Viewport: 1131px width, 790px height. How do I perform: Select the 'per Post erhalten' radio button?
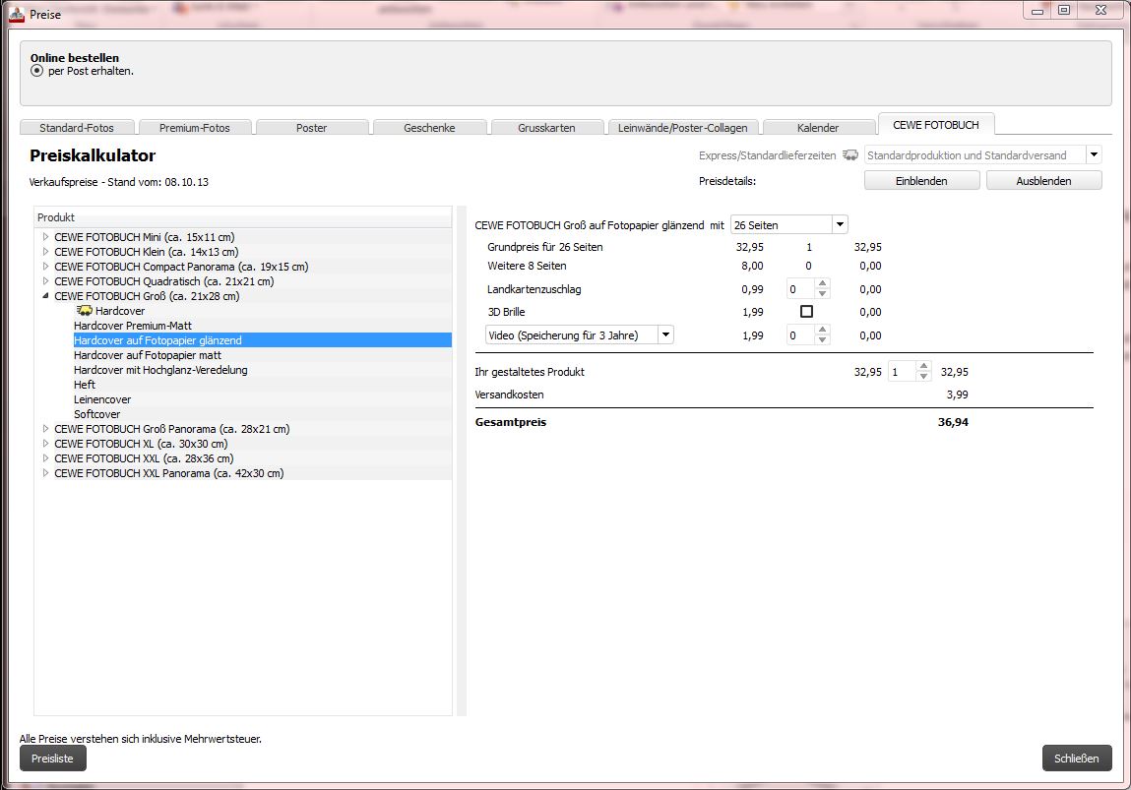37,71
